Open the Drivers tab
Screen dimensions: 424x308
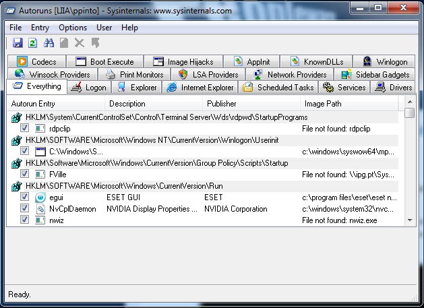click(x=392, y=88)
